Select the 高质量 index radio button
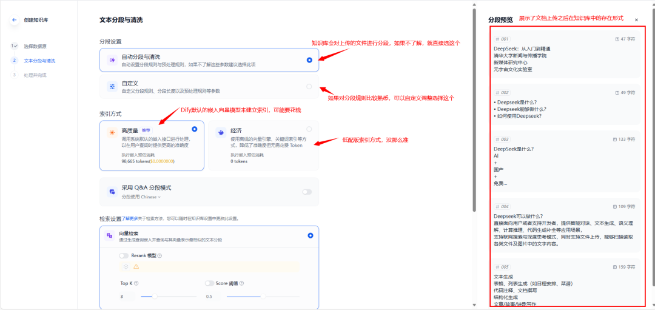The height and width of the screenshot is (310, 655). (194, 129)
